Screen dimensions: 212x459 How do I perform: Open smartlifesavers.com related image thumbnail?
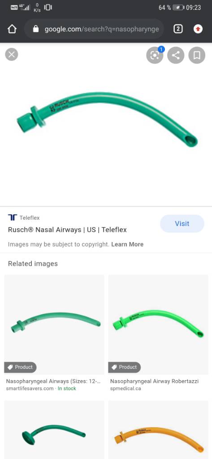tap(54, 325)
